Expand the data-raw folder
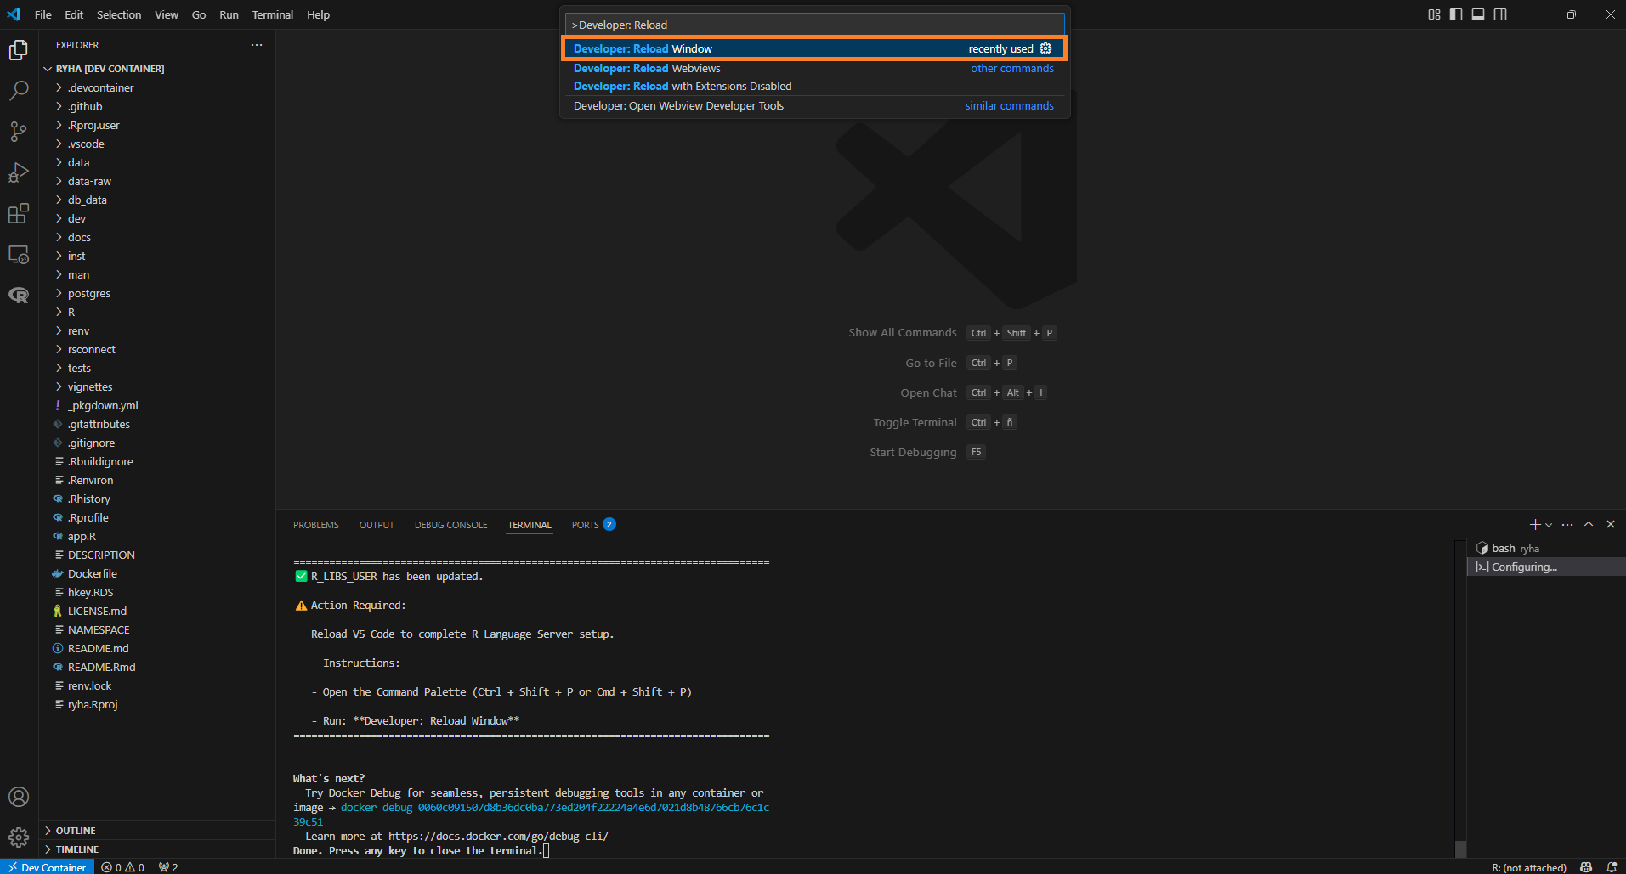Viewport: 1626px width, 874px height. 157,181
